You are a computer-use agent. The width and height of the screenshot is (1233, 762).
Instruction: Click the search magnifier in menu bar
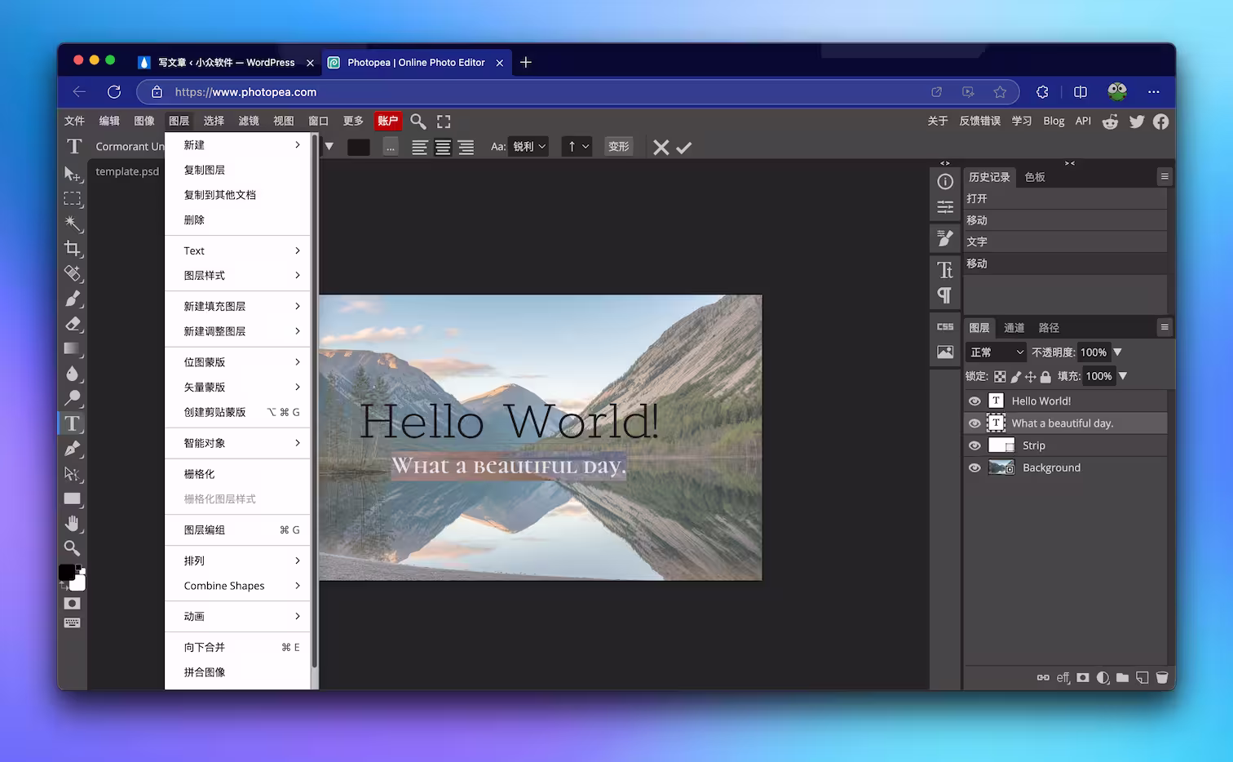coord(418,122)
